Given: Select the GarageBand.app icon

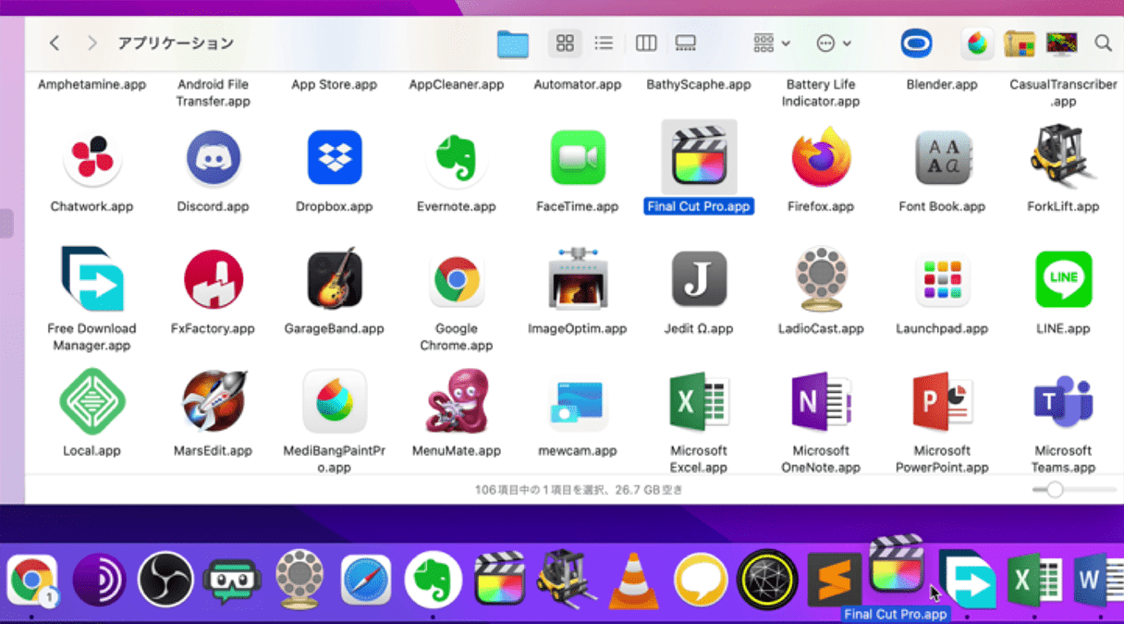Looking at the screenshot, I should 335,278.
